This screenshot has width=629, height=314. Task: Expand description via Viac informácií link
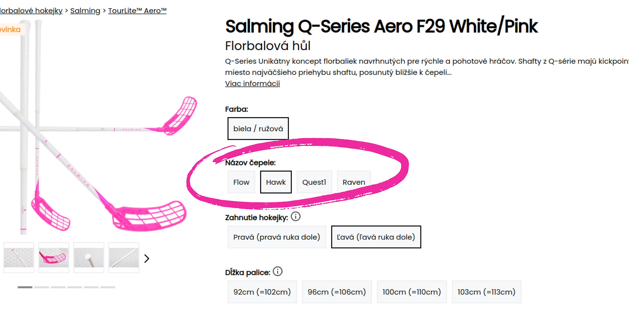[252, 84]
